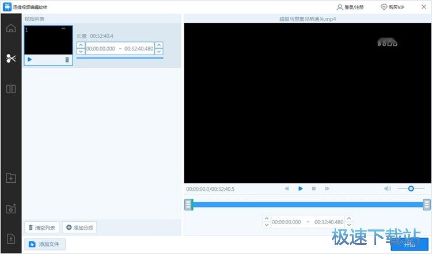Click the left trim handle on timeline
432x254 pixels.
(x=188, y=205)
